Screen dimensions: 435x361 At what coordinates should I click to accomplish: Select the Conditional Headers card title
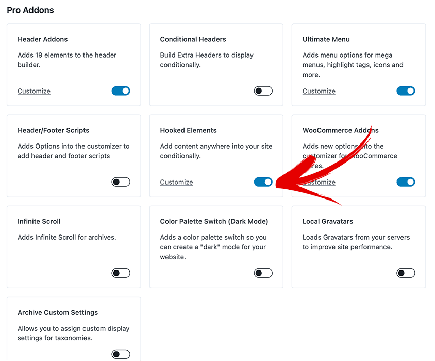193,39
